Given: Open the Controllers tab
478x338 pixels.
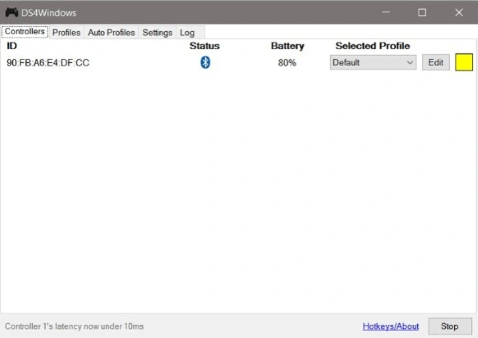Looking at the screenshot, I should [x=25, y=31].
